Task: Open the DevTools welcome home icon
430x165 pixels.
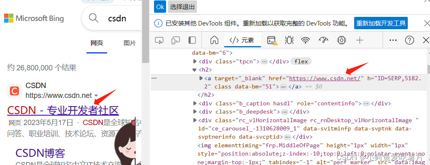Action: point(214,40)
